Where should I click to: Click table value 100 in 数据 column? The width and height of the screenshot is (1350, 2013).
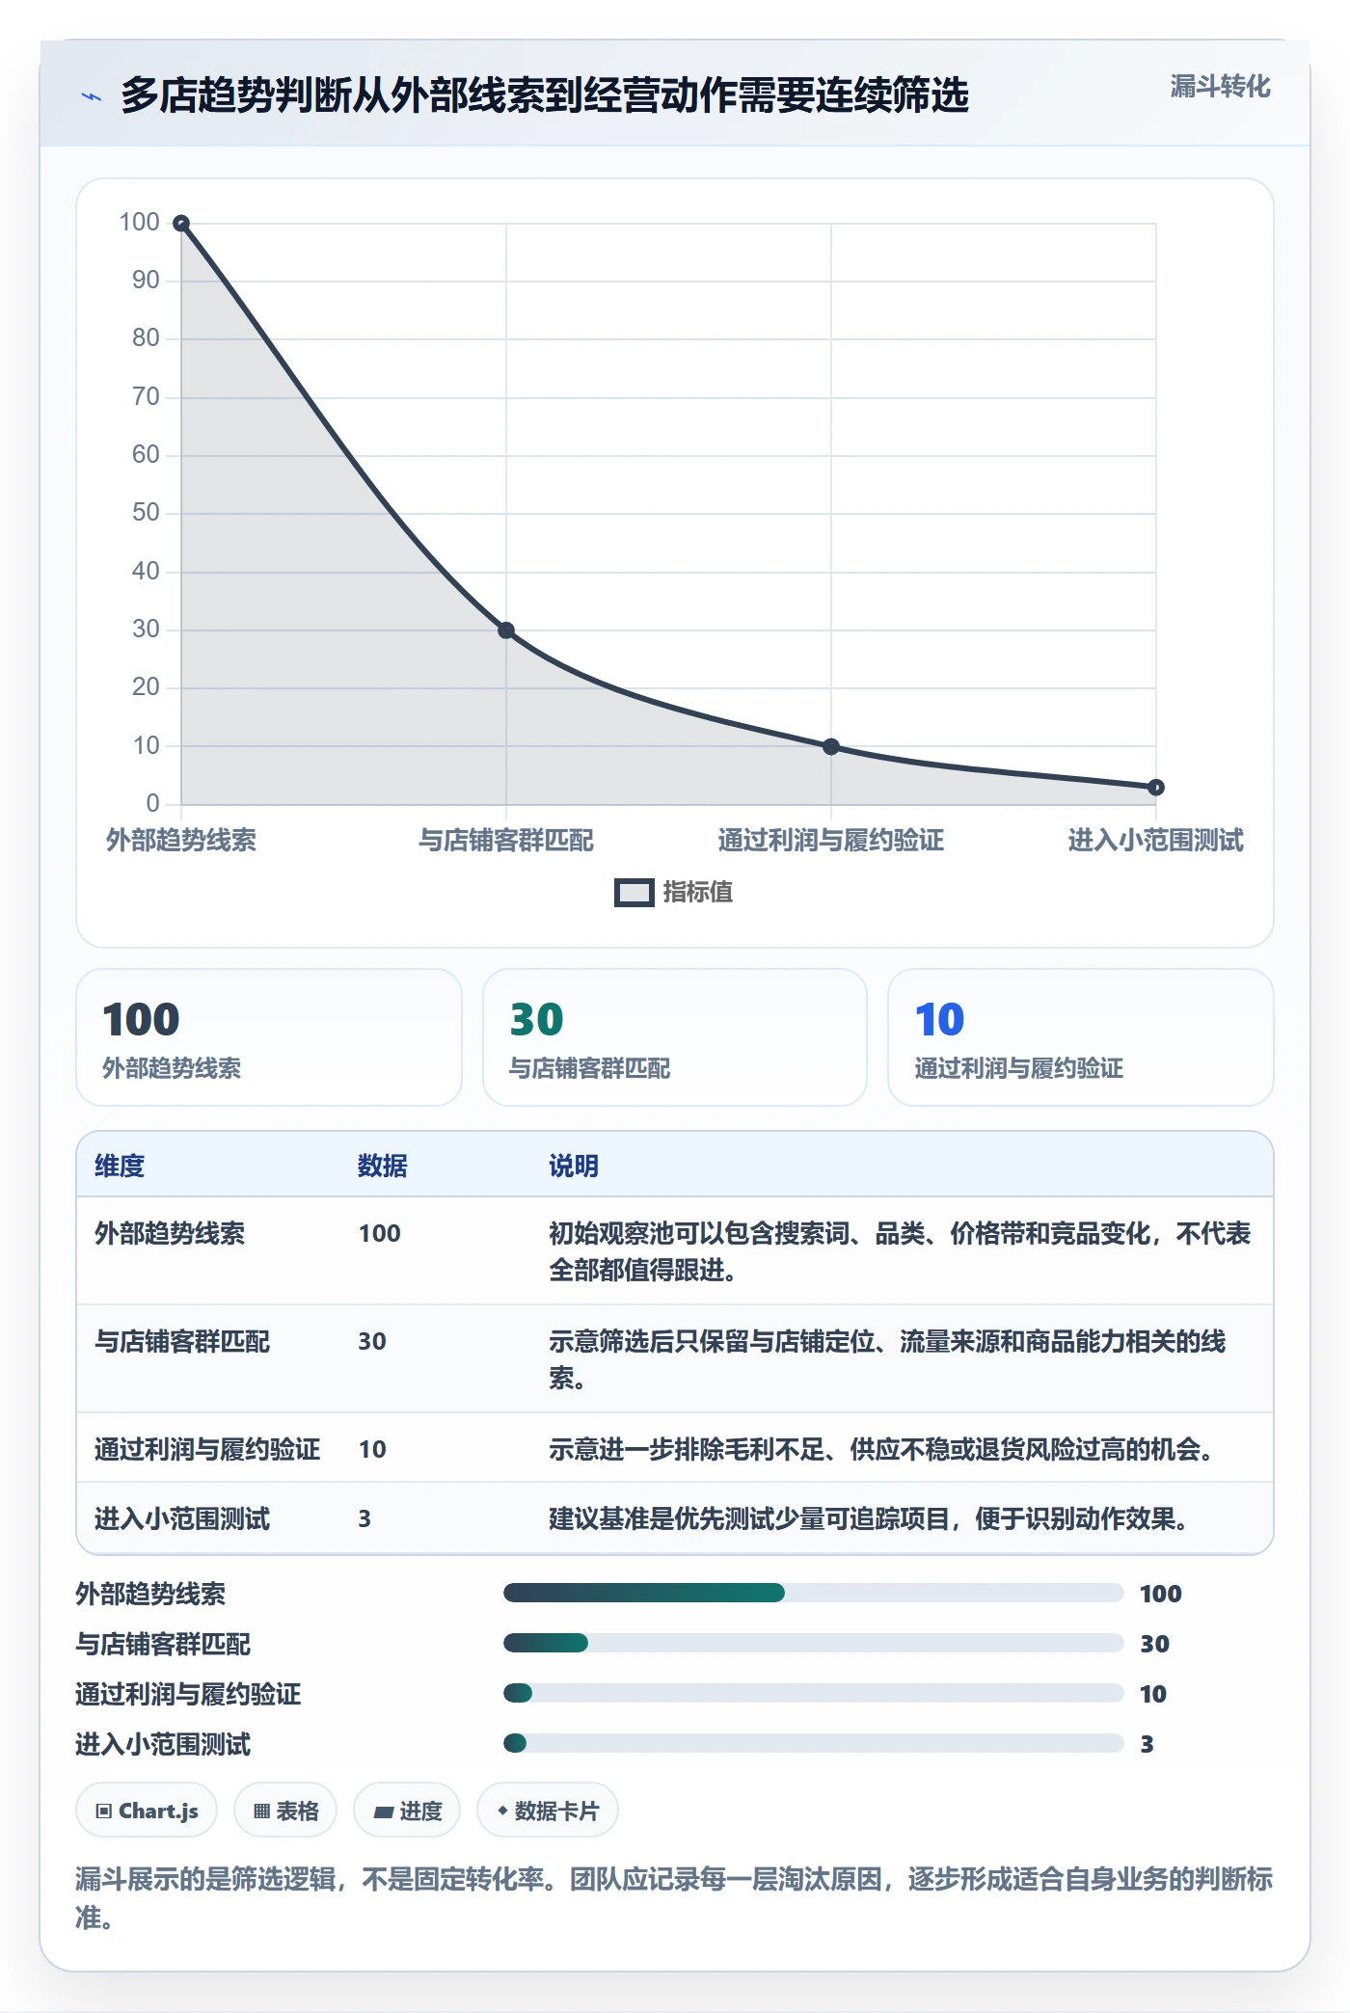pyautogui.click(x=380, y=1234)
